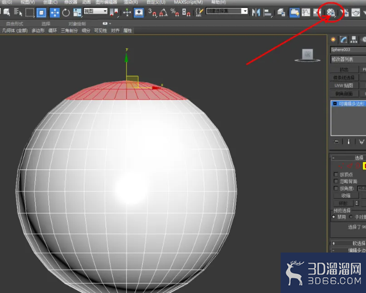This screenshot has height=293, width=366.
Task: Open Edit Named Selection Sets
Action: [199, 13]
